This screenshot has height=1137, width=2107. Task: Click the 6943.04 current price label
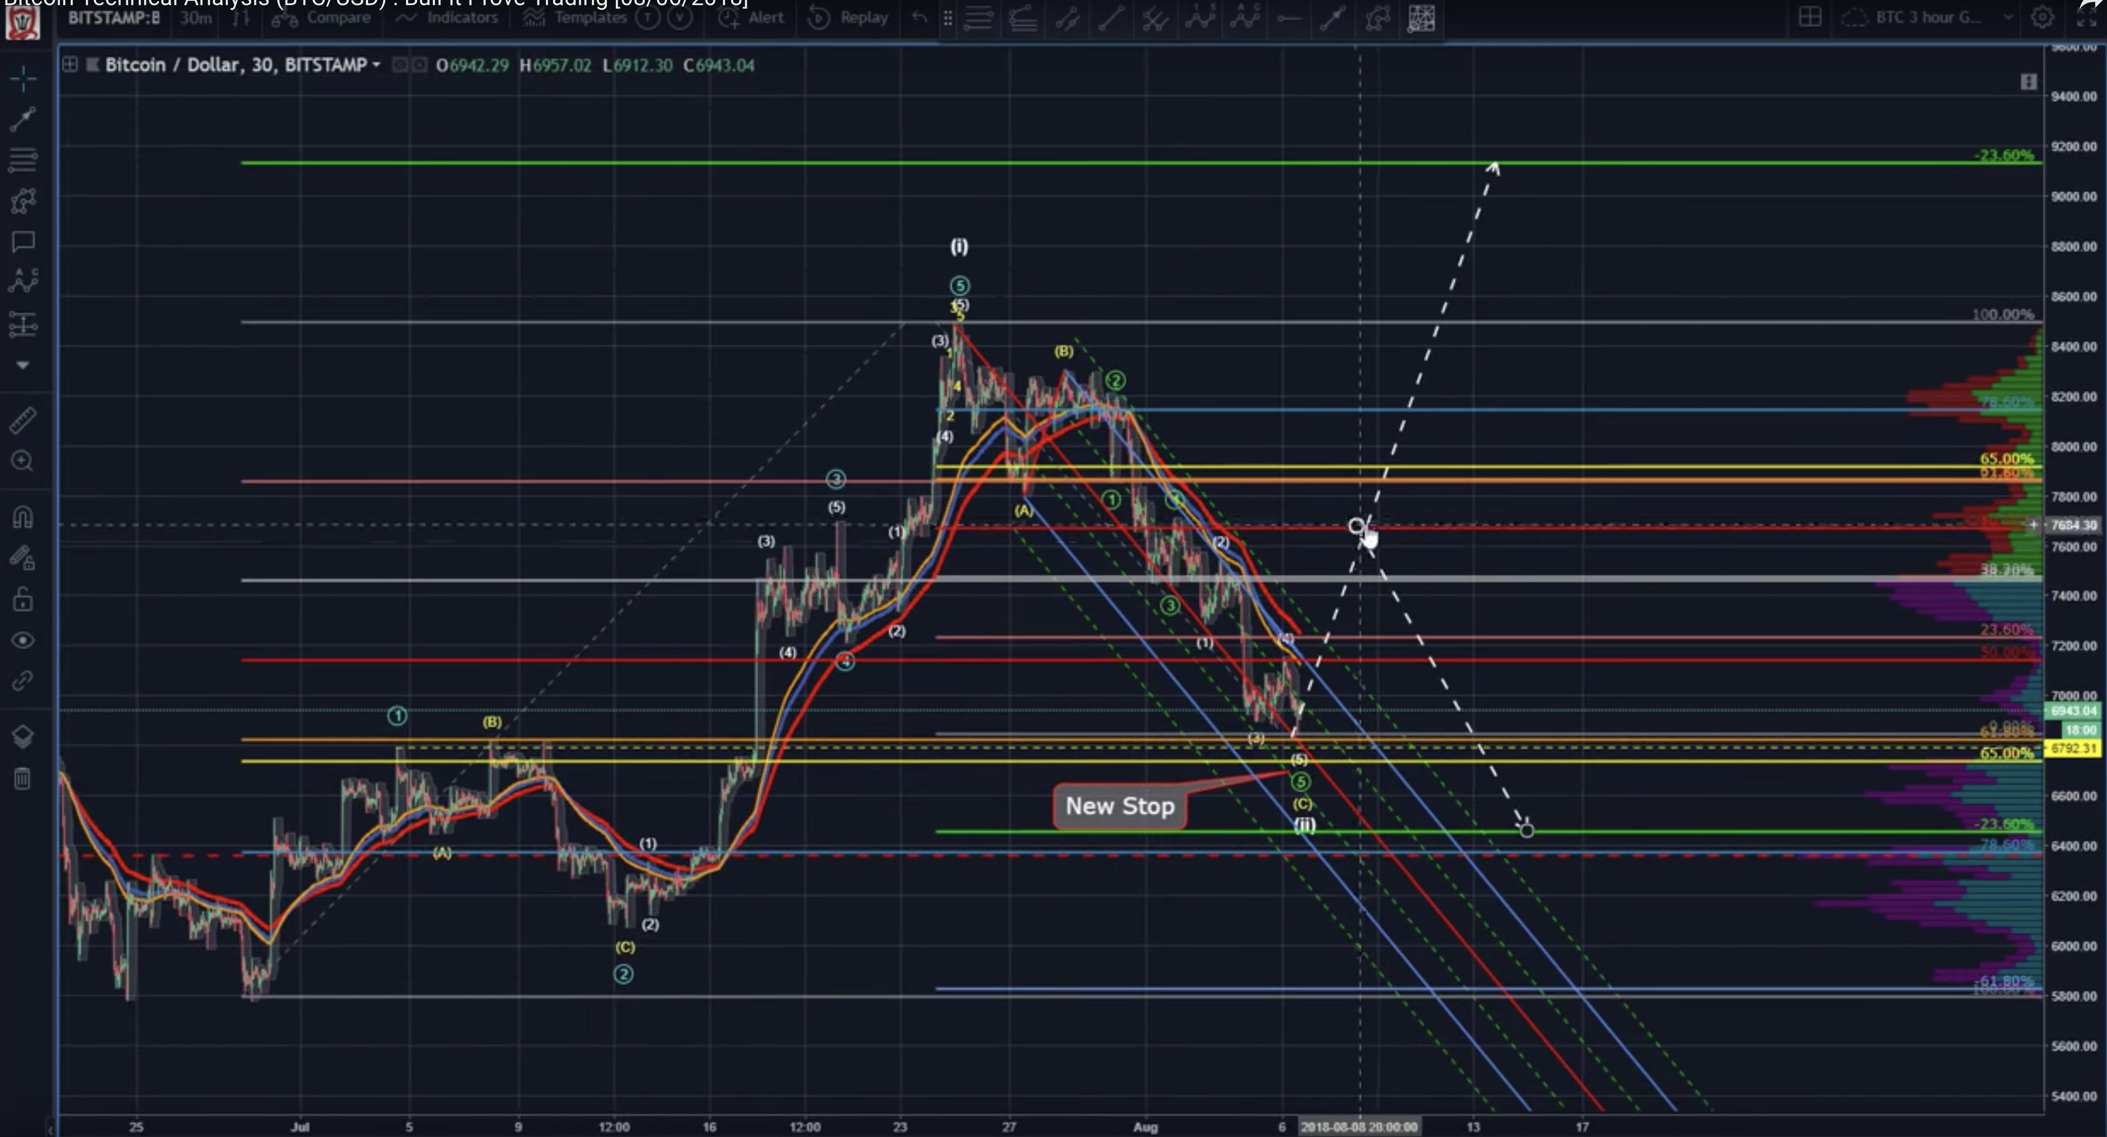[2073, 711]
